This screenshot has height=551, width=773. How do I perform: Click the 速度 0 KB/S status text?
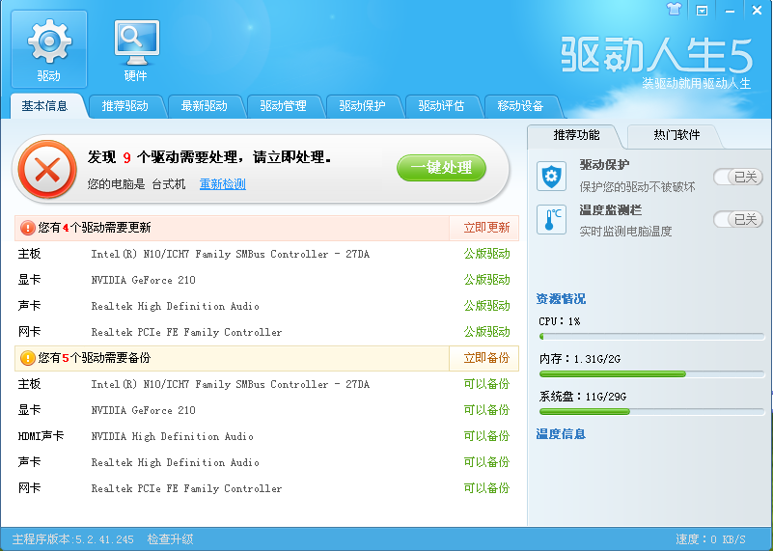coord(710,539)
